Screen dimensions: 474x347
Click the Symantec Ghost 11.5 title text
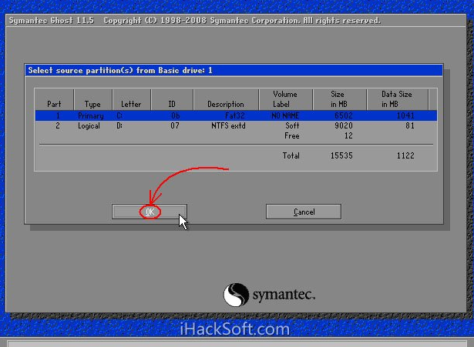coord(52,21)
